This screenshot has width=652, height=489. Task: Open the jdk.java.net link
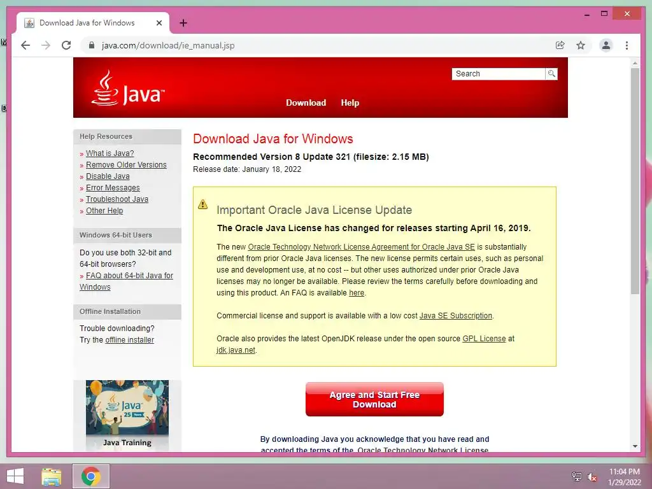(x=236, y=350)
